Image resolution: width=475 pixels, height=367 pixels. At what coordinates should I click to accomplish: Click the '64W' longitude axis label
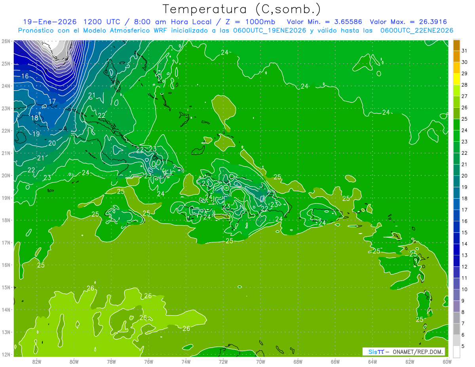click(x=372, y=361)
